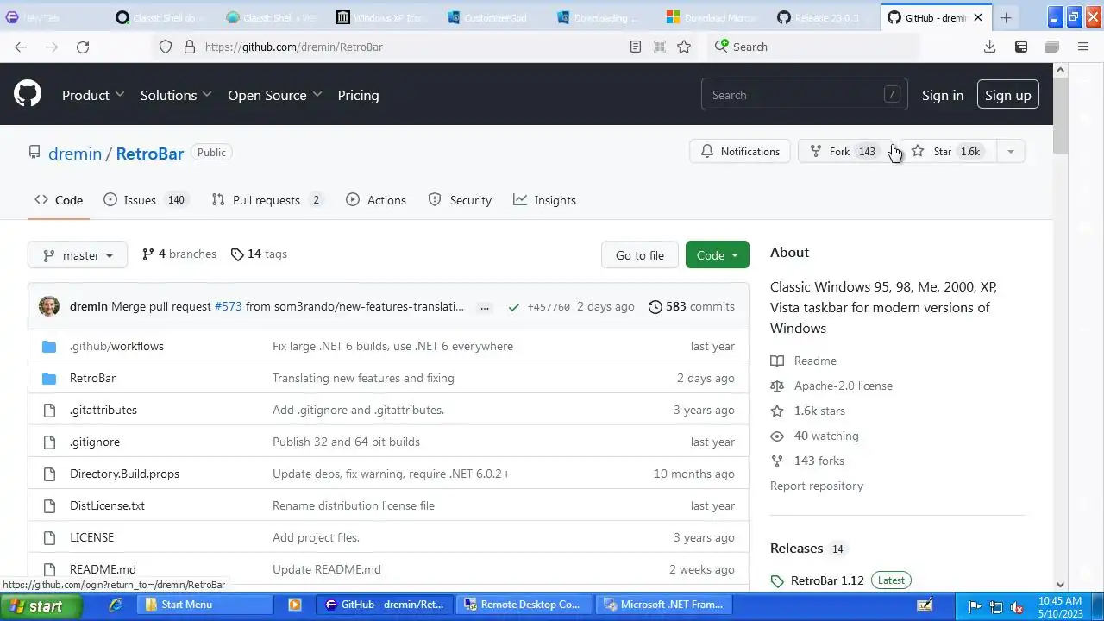This screenshot has height=621, width=1104.
Task: Open the RetroBar repository name link
Action: pos(150,153)
